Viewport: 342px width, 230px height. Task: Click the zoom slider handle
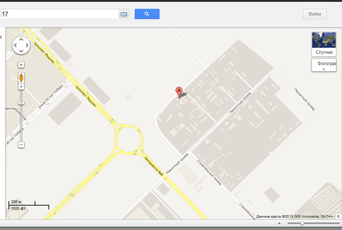(21, 103)
